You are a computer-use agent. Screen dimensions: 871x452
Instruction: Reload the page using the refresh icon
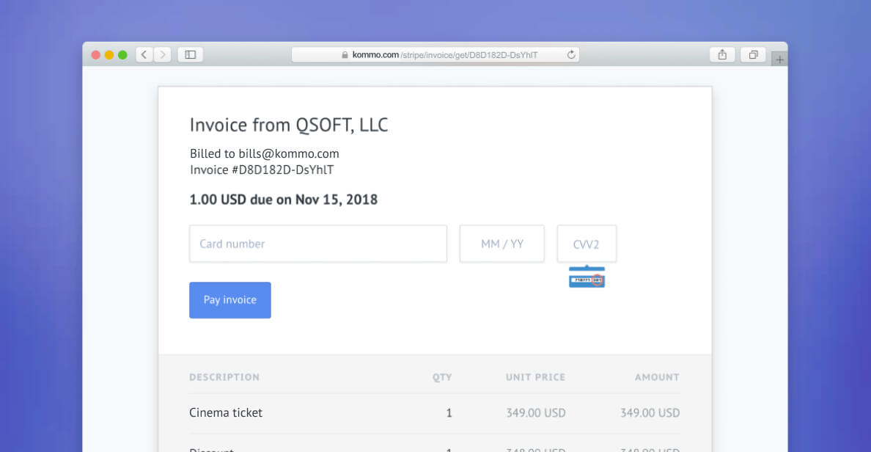pyautogui.click(x=571, y=54)
